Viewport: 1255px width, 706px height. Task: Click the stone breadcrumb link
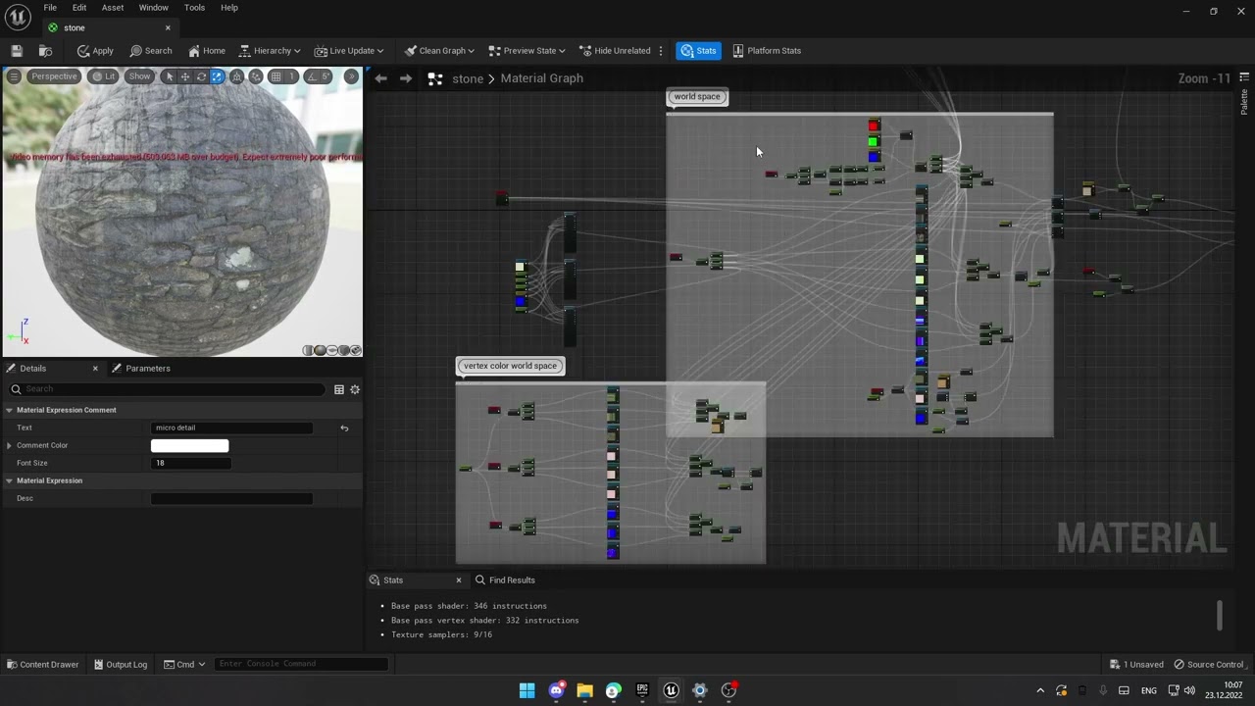click(468, 78)
